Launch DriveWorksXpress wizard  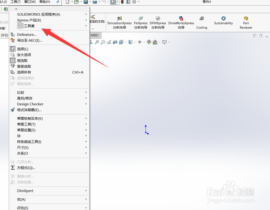pos(181,23)
